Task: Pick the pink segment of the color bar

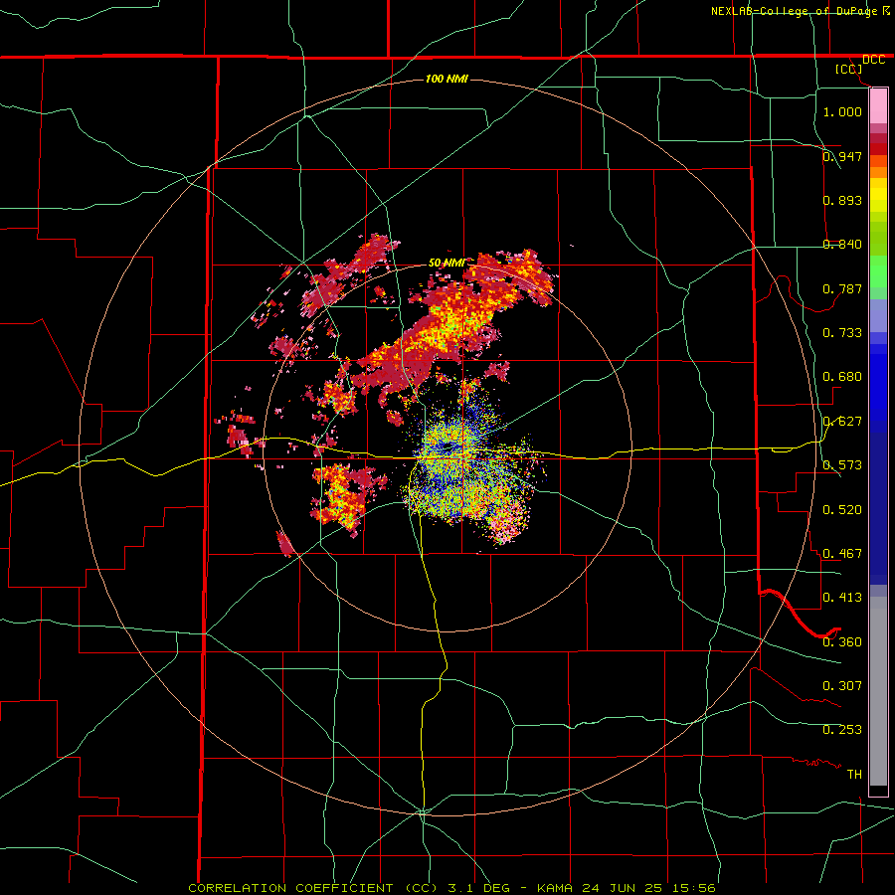Action: click(878, 106)
